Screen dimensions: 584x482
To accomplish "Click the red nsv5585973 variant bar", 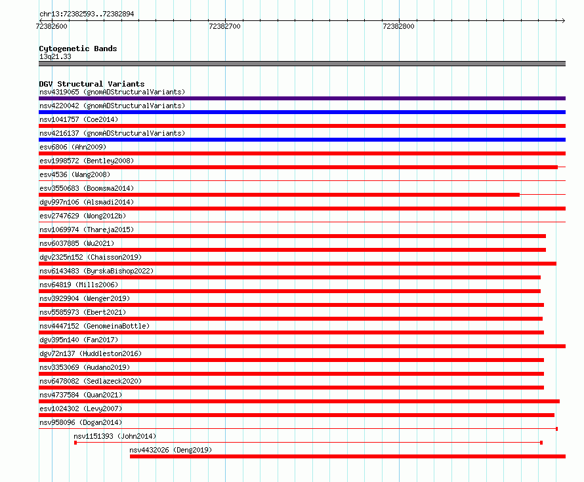I will tap(291, 319).
